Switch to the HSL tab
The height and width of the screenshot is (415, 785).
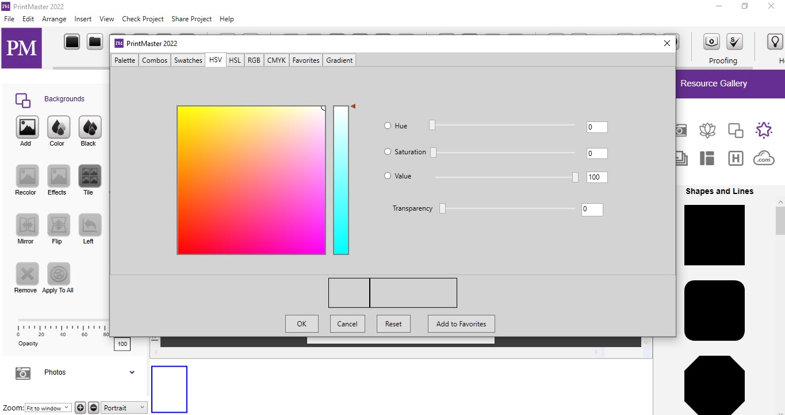click(x=235, y=60)
